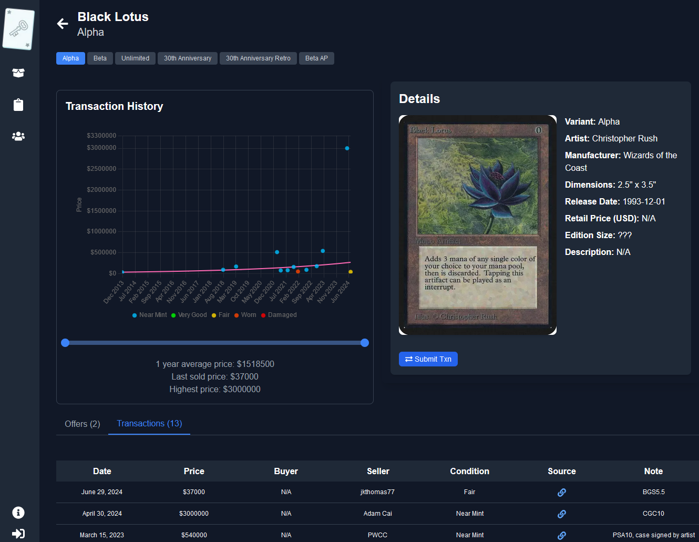Viewport: 699px width, 542px height.
Task: Click the Artist Christopher Rush detail
Action: click(611, 138)
